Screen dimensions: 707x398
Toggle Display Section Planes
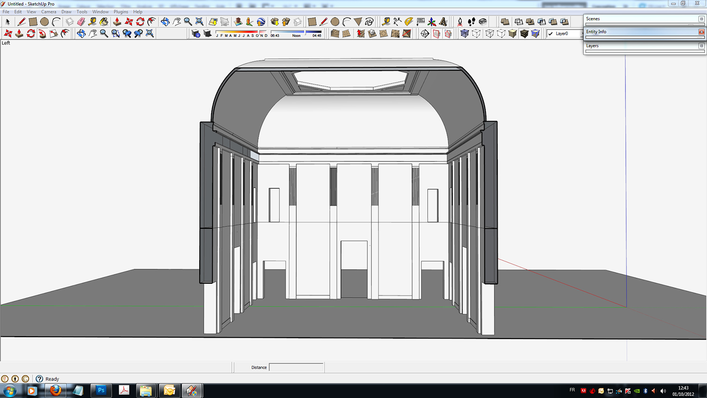point(436,33)
